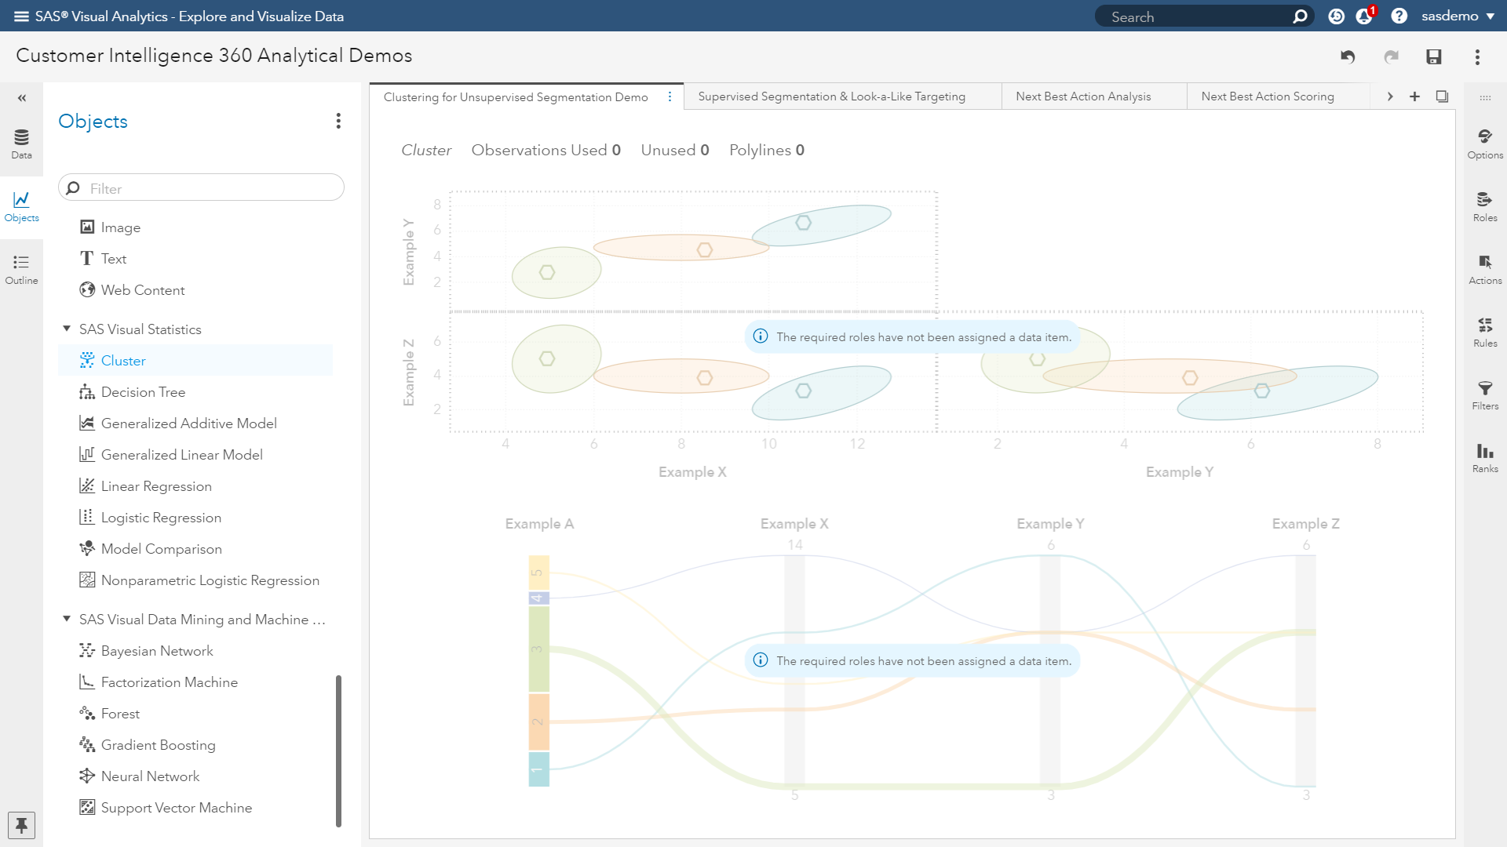Switch to Next Best Action Scoring tab
Viewport: 1507px width, 847px height.
pos(1268,96)
